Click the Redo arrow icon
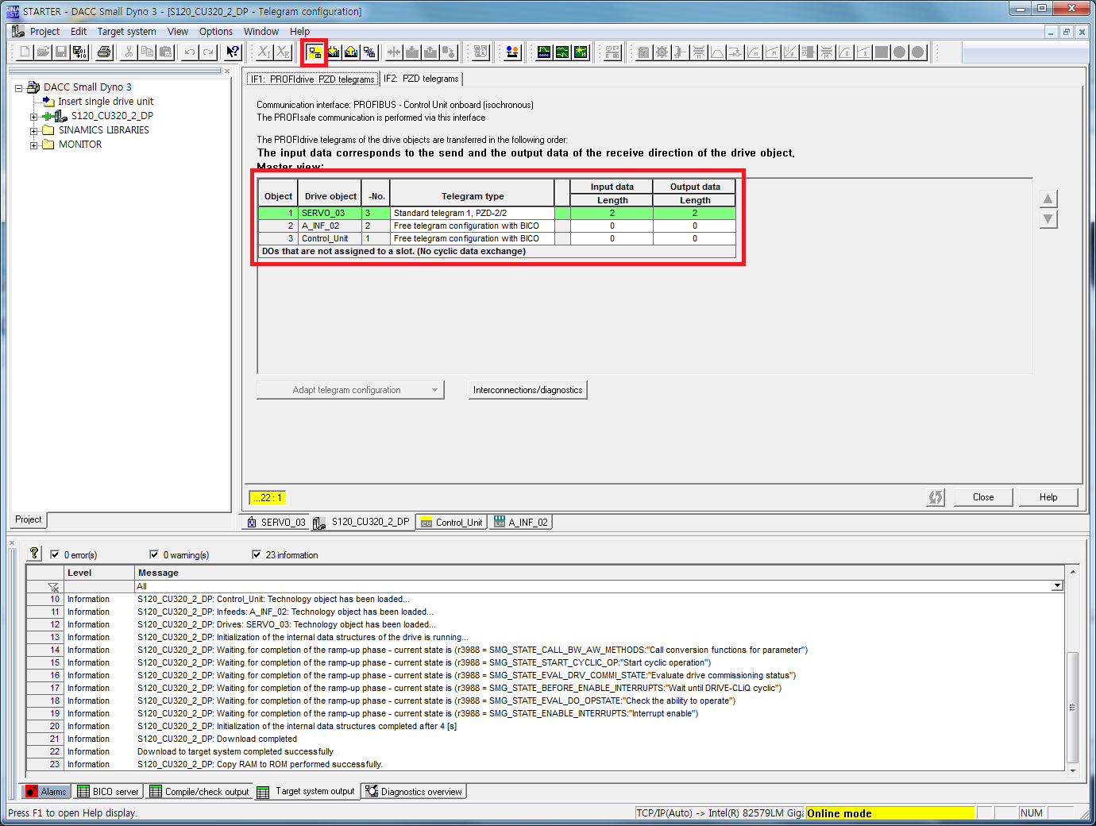 click(208, 52)
